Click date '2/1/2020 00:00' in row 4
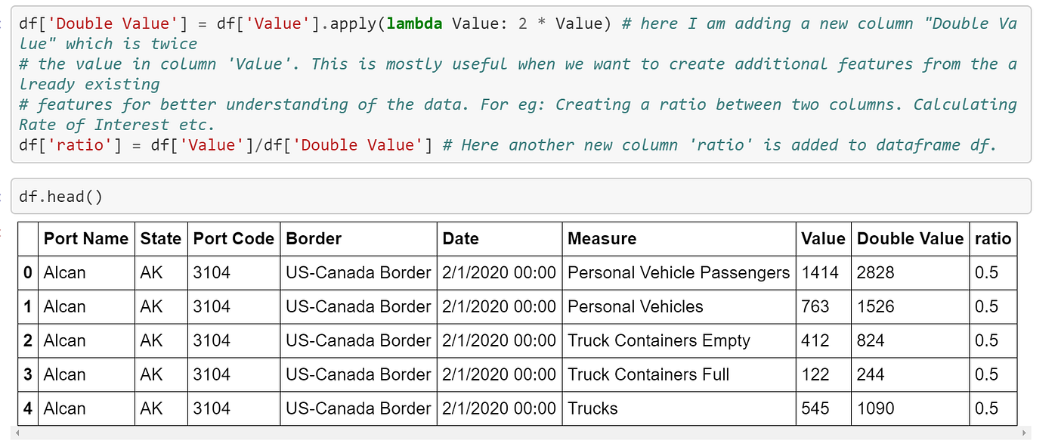Screen dimensions: 1058x447 [500, 408]
